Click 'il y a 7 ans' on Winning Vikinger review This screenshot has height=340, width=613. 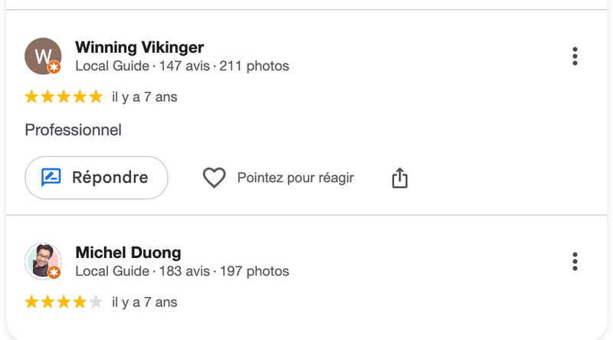tap(145, 97)
